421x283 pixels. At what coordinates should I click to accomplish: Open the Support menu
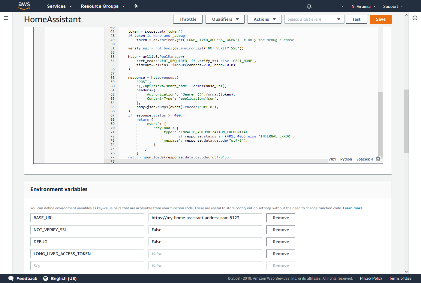[393, 6]
